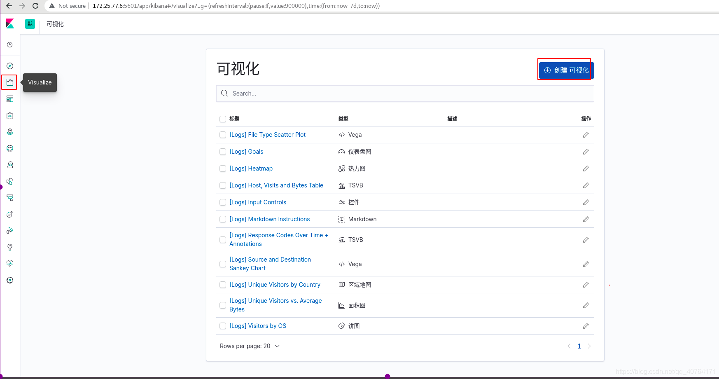This screenshot has height=379, width=719.
Task: Click the 可视化 breadcrumb in header
Action: [x=55, y=24]
